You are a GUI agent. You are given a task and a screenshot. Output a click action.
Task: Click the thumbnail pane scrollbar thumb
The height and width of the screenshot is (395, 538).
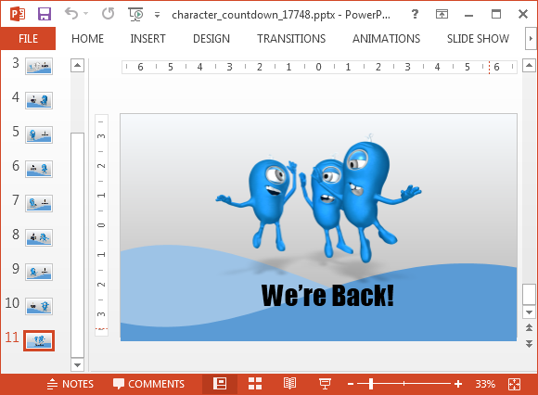coord(78,245)
